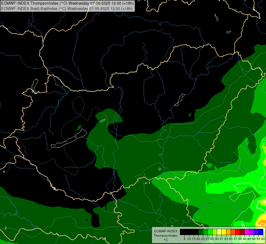Select the red-orange 35-37 legend swatch

point(233,232)
